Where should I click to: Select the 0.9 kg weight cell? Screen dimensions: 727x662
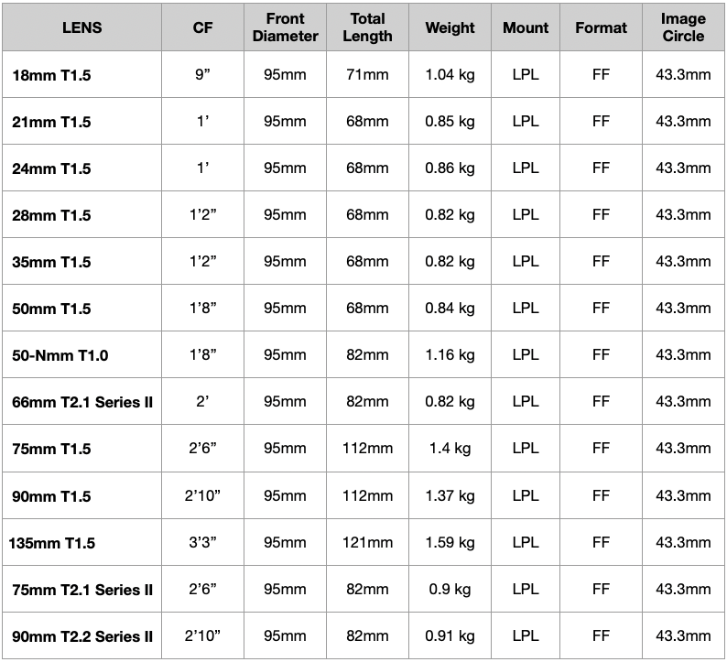pyautogui.click(x=450, y=590)
